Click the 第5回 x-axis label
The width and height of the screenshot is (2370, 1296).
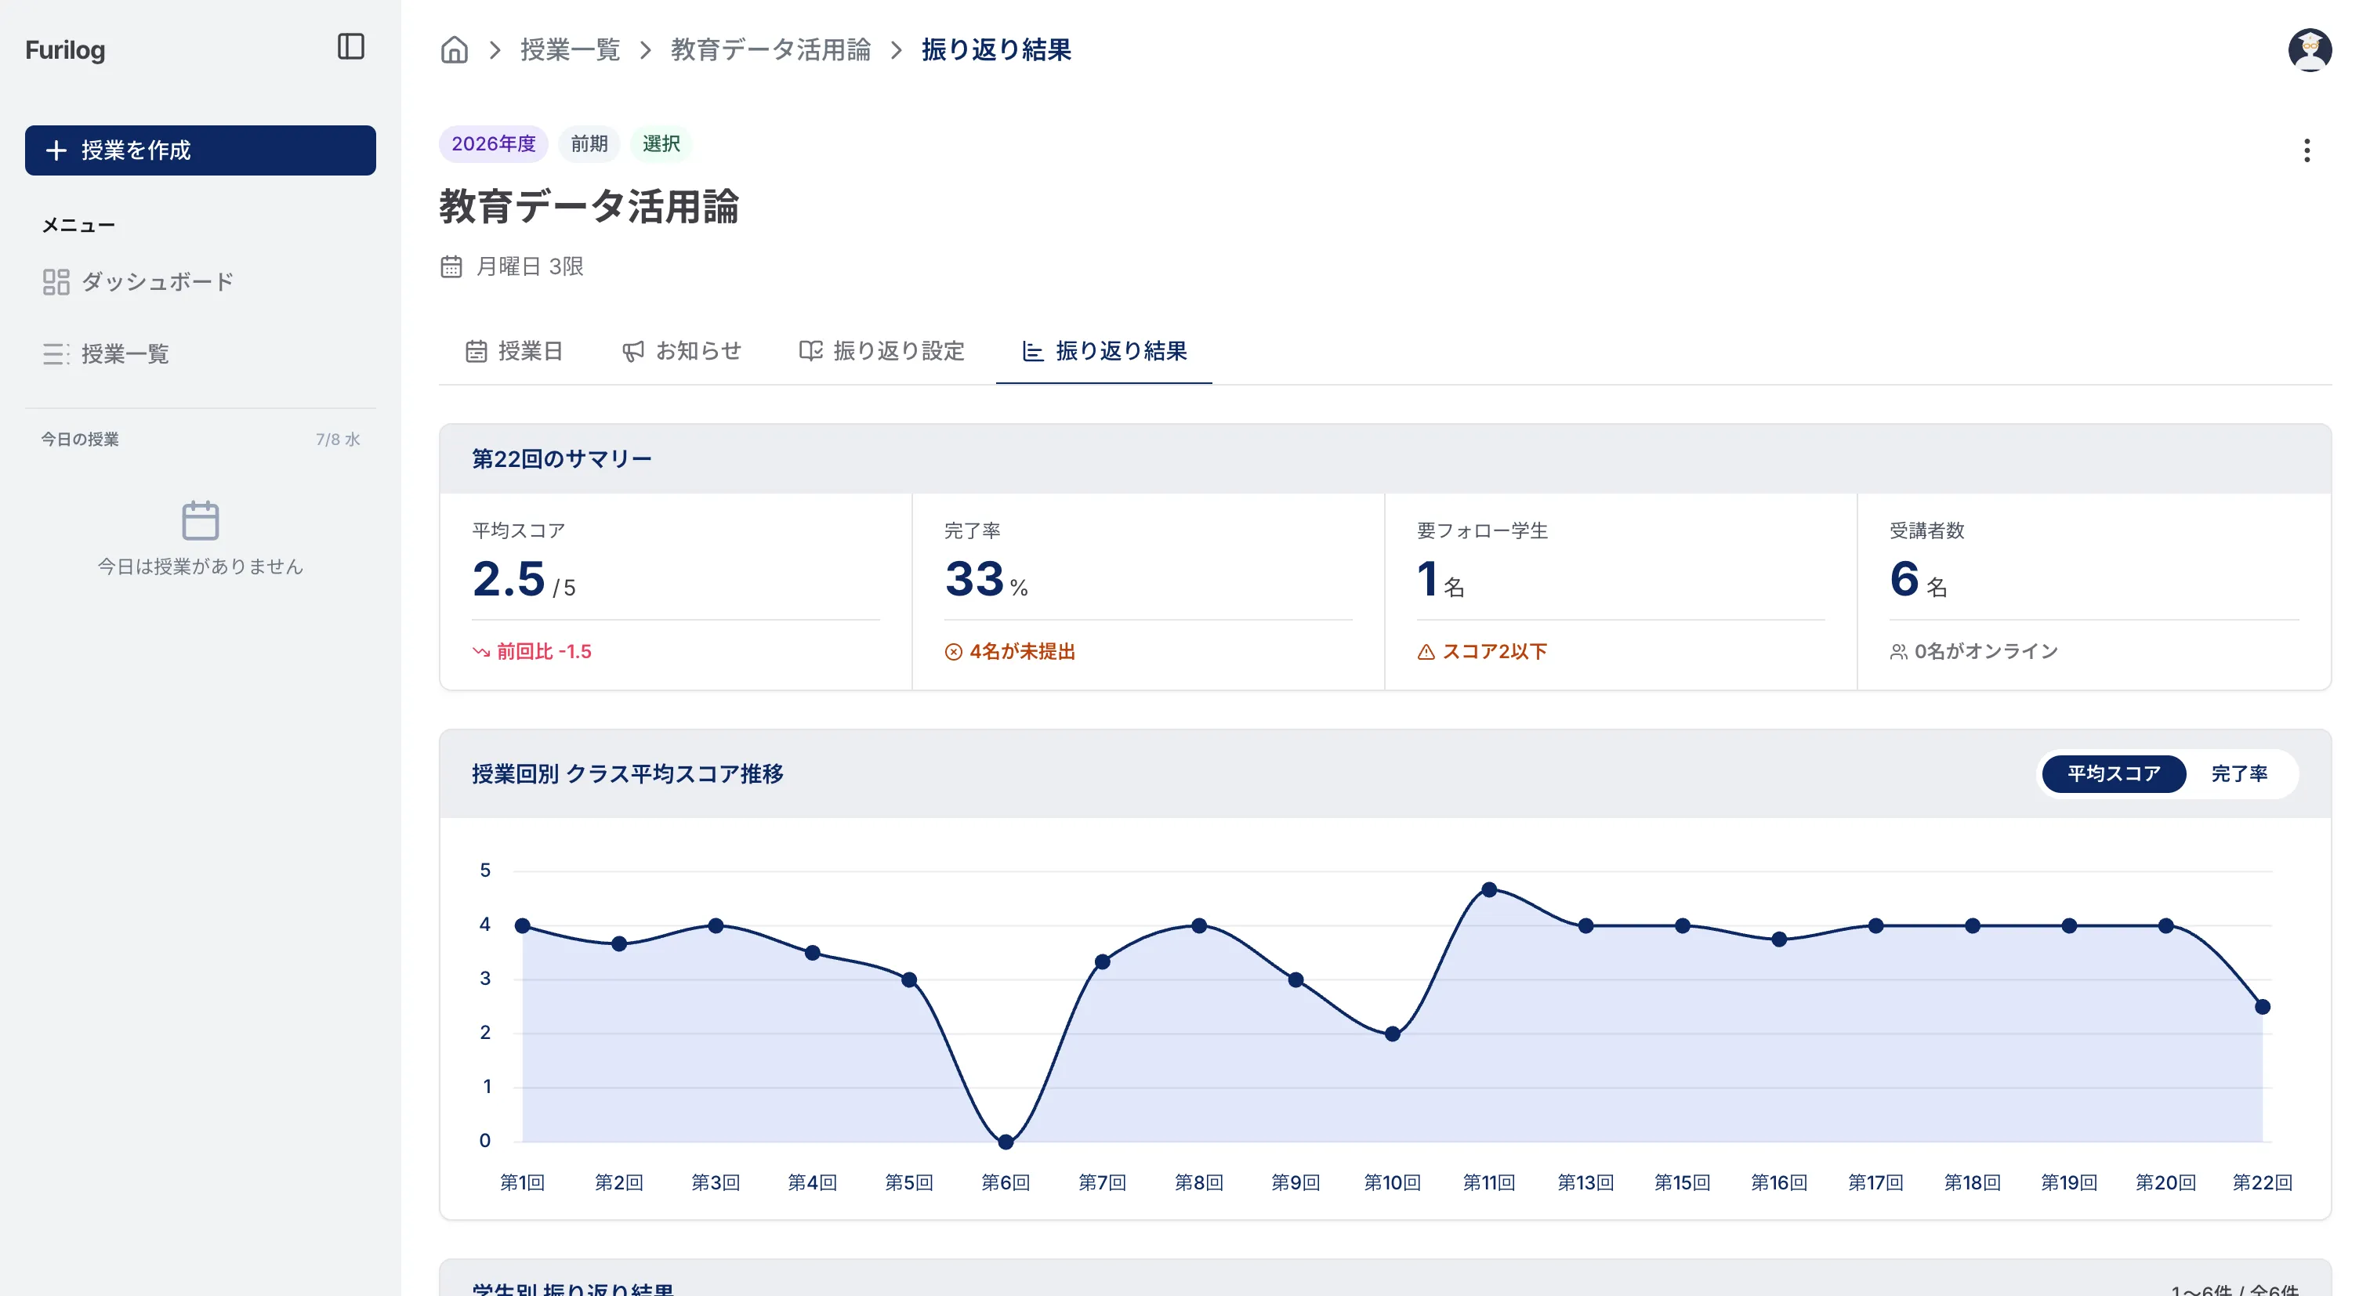[x=909, y=1183]
